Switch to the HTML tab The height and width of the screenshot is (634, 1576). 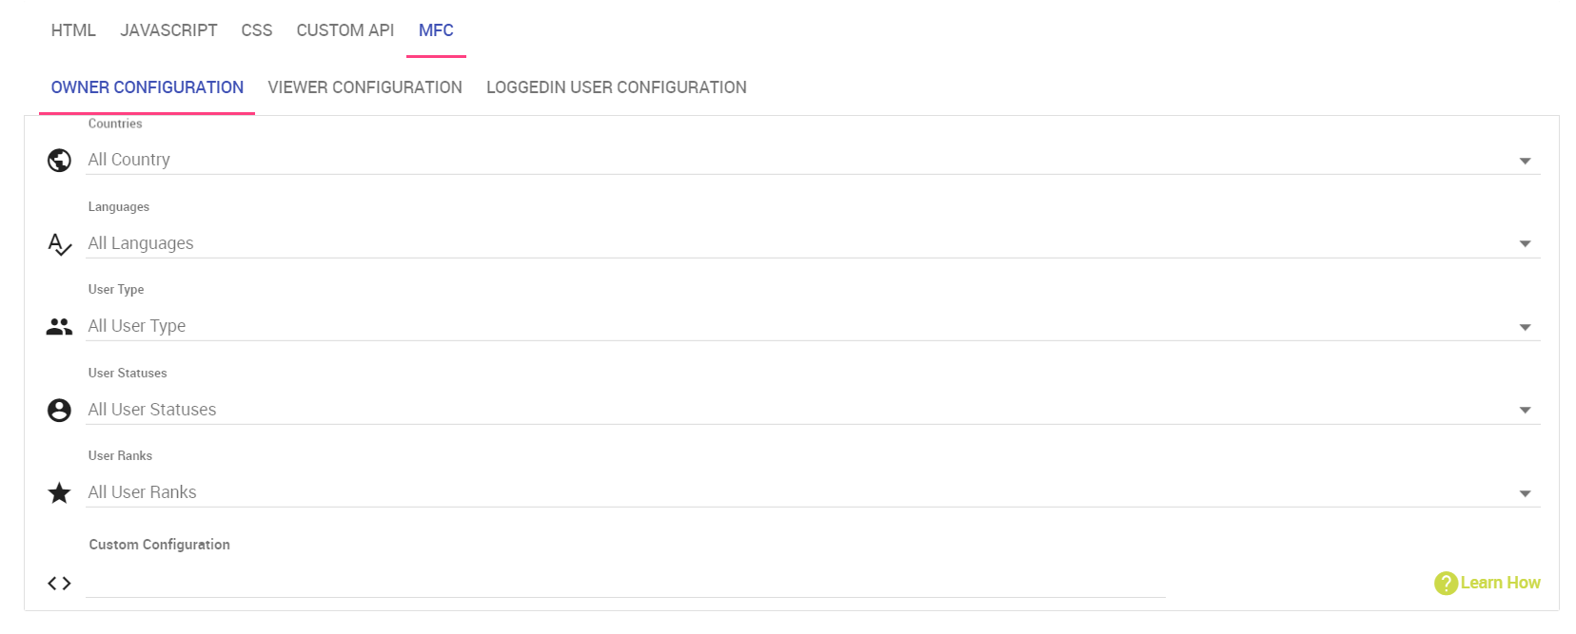[73, 30]
